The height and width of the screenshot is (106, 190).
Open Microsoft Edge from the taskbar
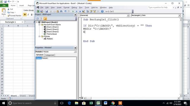coord(69,103)
